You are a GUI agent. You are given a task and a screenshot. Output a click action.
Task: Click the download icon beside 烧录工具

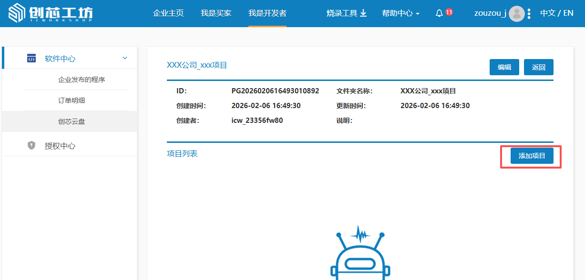coord(363,13)
